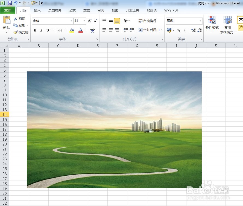Viewport: 243px width, 206px height.
Task: Expand the underline style arrow
Action: (x=52, y=30)
